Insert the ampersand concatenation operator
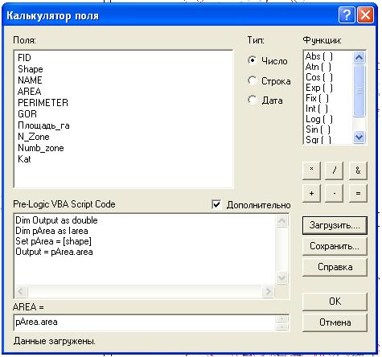 click(x=358, y=170)
